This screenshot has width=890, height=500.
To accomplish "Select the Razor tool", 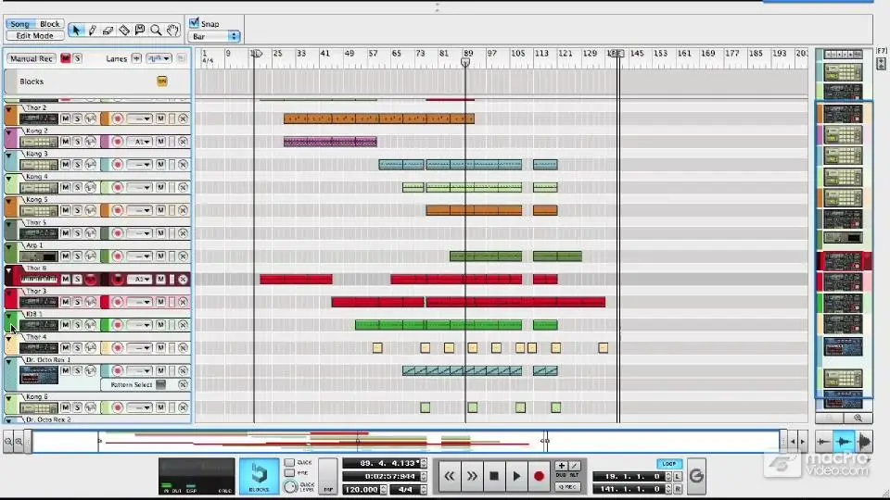I will (x=123, y=30).
